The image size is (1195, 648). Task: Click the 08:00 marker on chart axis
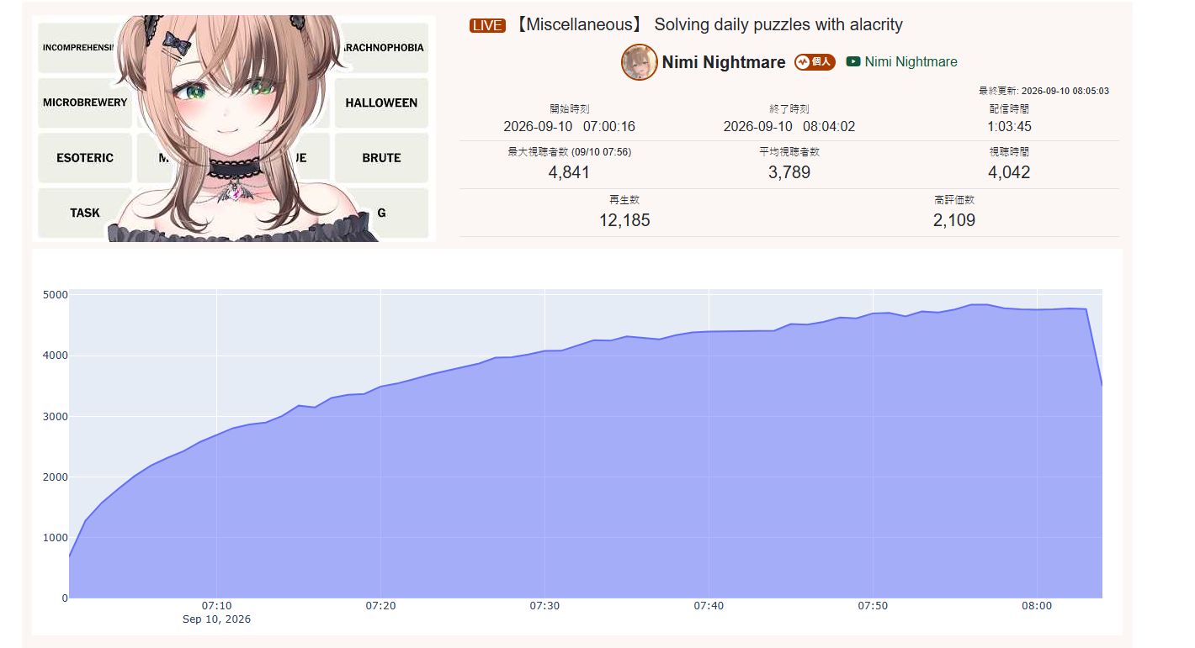pos(1037,606)
